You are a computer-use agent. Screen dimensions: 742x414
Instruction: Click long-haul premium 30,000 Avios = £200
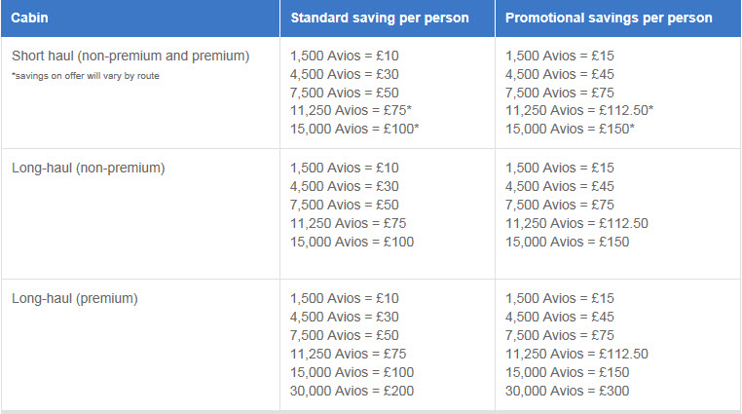tap(352, 391)
